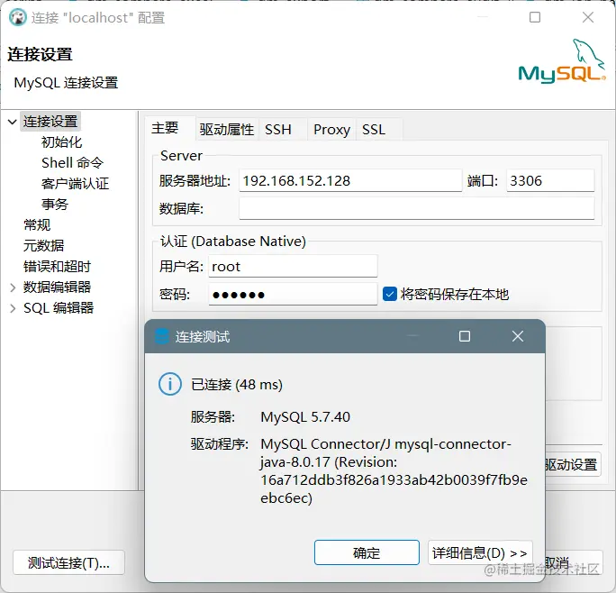Screen dimensions: 616x593
Task: Click the 驱动程序: label in the test dialog
Action: 219,444
